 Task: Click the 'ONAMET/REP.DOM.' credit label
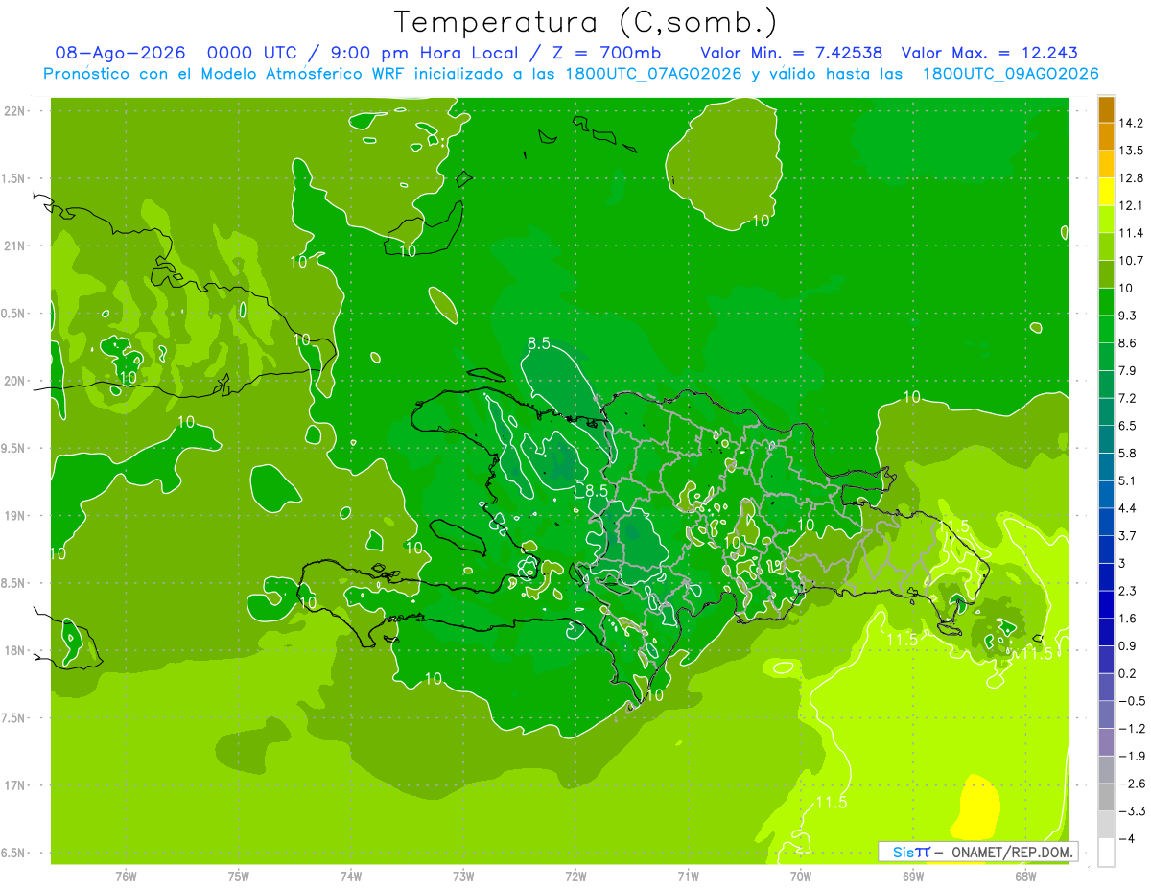point(1012,852)
